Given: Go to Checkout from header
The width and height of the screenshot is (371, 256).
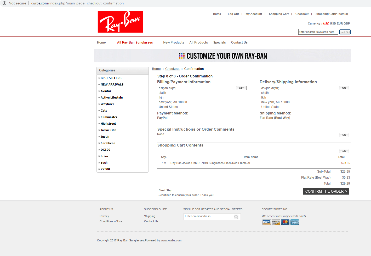Looking at the screenshot, I should 302,14.
